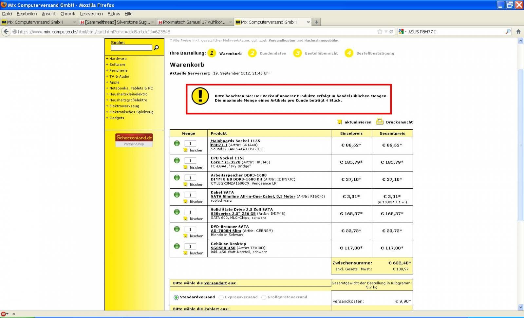Select Standardversand shipping option
This screenshot has height=318, width=524.
click(x=176, y=297)
